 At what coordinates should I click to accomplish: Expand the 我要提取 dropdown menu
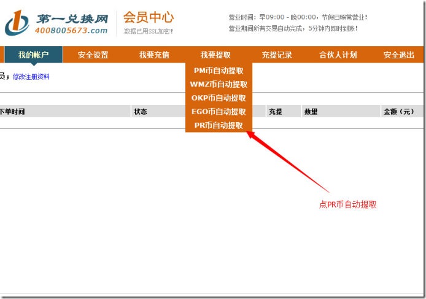click(215, 55)
